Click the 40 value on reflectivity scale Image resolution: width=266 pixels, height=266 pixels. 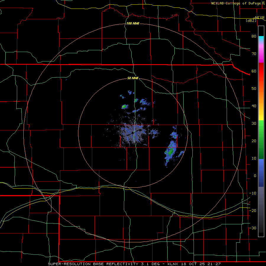pyautogui.click(x=254, y=106)
